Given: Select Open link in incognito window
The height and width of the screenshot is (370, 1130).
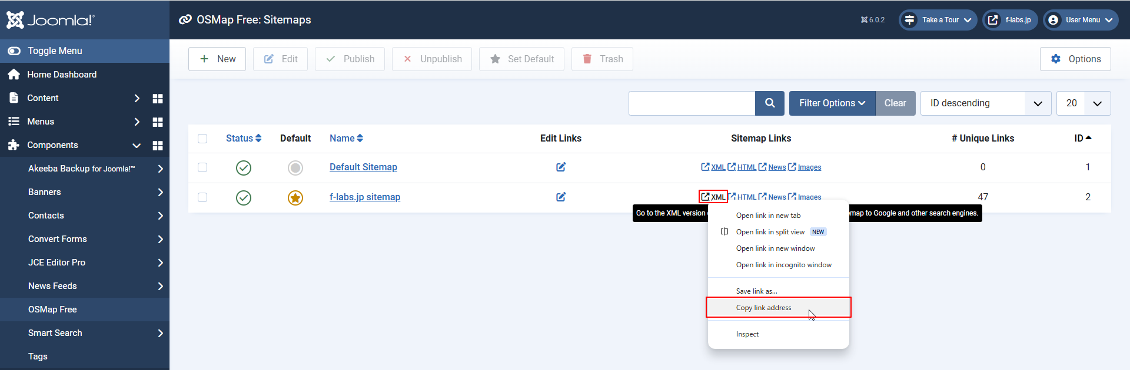Looking at the screenshot, I should (x=778, y=265).
